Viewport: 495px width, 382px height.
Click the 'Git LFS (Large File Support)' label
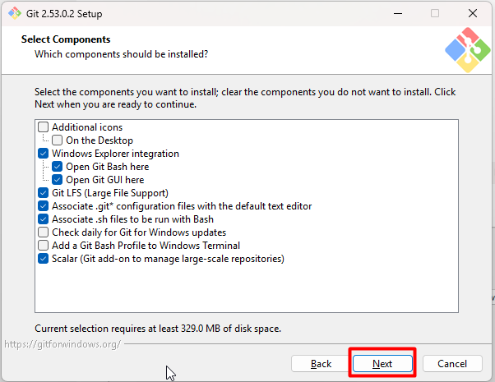click(x=110, y=193)
